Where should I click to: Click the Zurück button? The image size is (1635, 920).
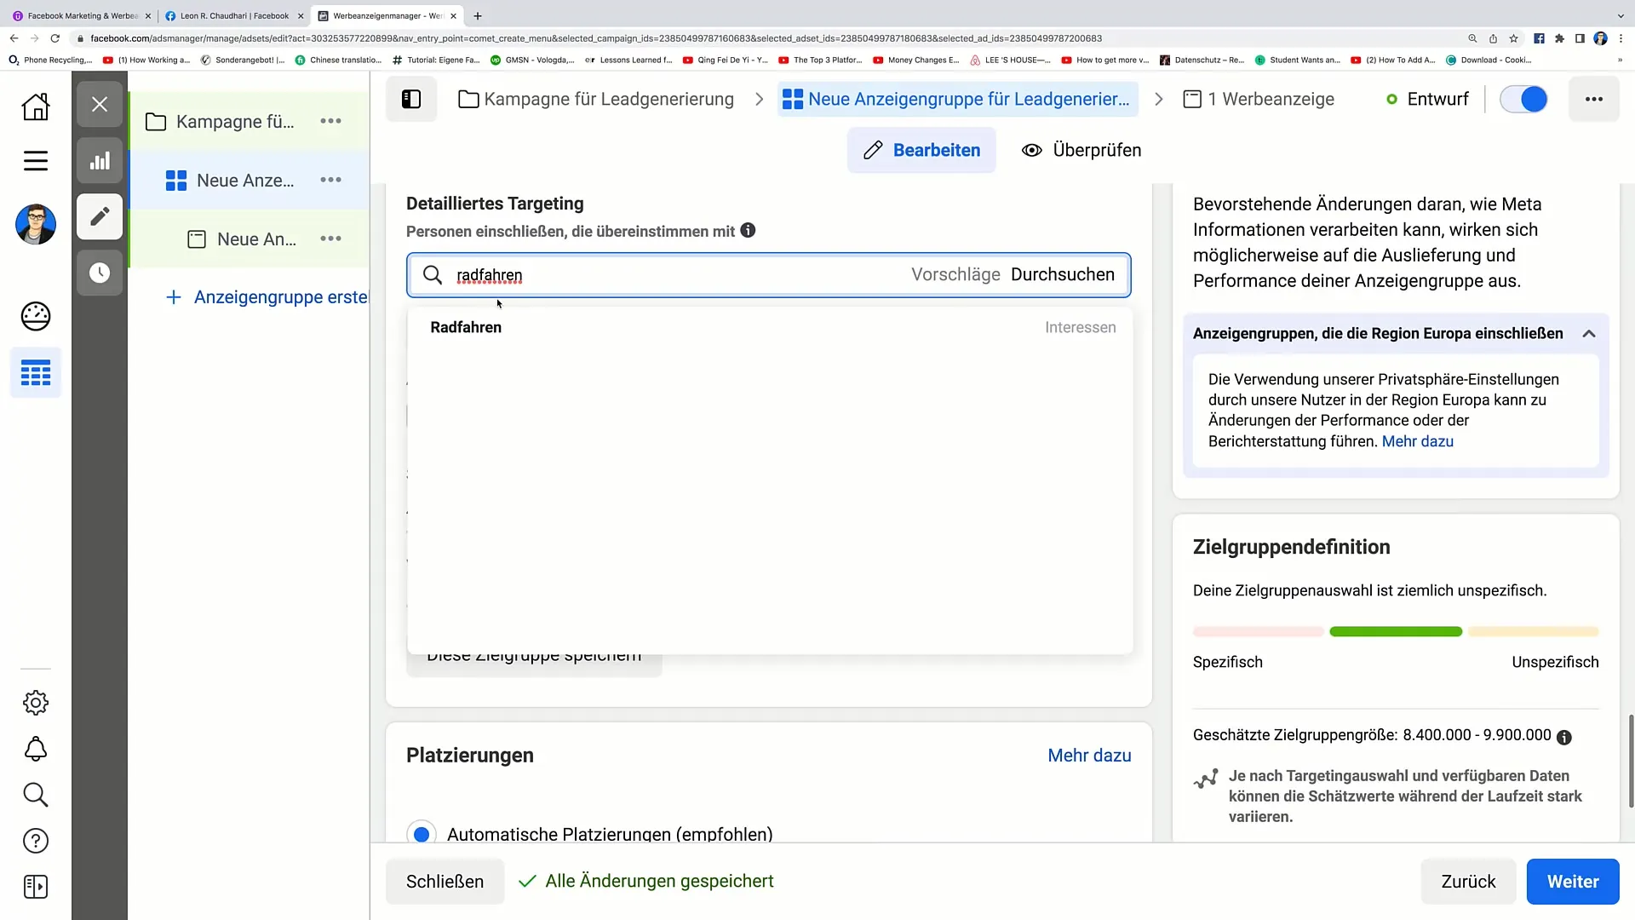click(x=1468, y=882)
